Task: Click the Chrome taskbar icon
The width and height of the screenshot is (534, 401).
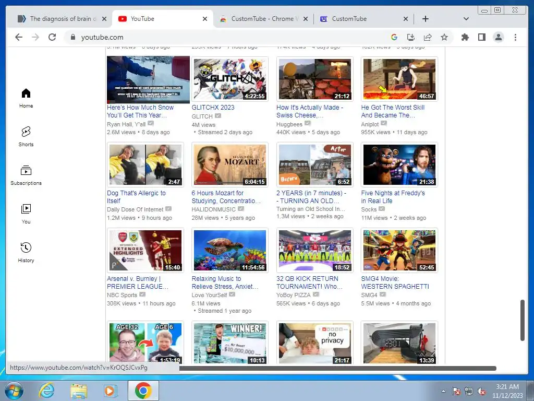Action: 143,391
